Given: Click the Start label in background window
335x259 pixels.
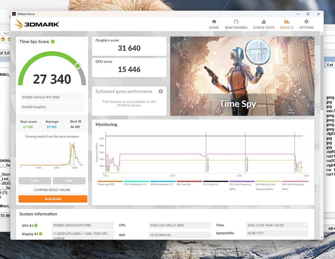Looking at the screenshot, I should pos(6,33).
